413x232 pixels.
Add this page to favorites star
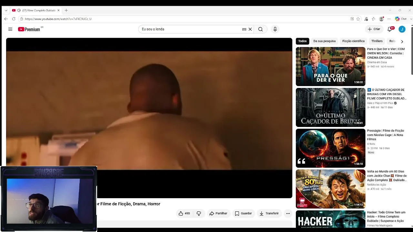(358, 19)
